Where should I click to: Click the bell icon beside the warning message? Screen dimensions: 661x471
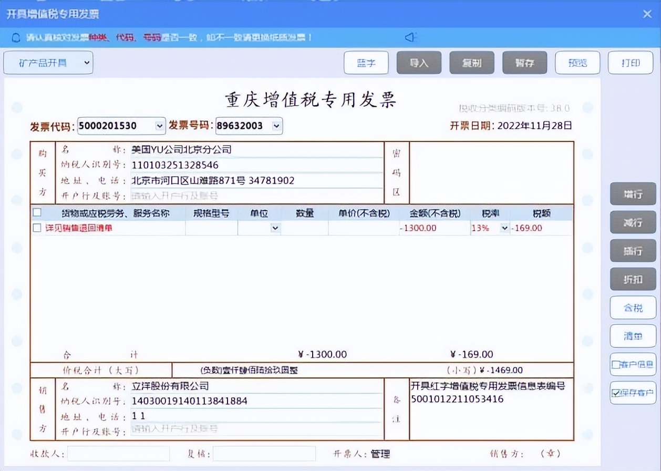16,37
